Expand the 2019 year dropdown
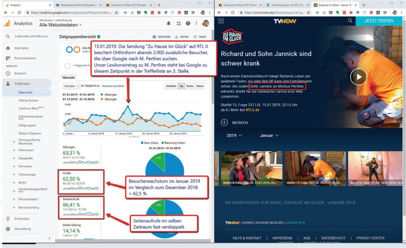The image size is (406, 248). (234, 136)
